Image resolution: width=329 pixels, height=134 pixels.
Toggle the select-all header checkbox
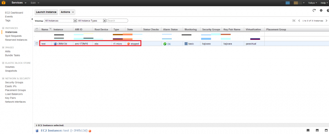(37, 29)
